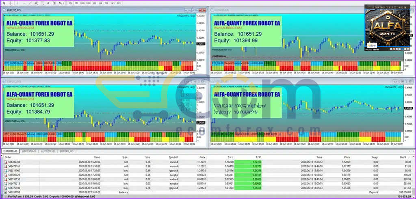Image resolution: width=416 pixels, height=199 pixels.
Task: Sort by the Size column header
Action: 147,157
